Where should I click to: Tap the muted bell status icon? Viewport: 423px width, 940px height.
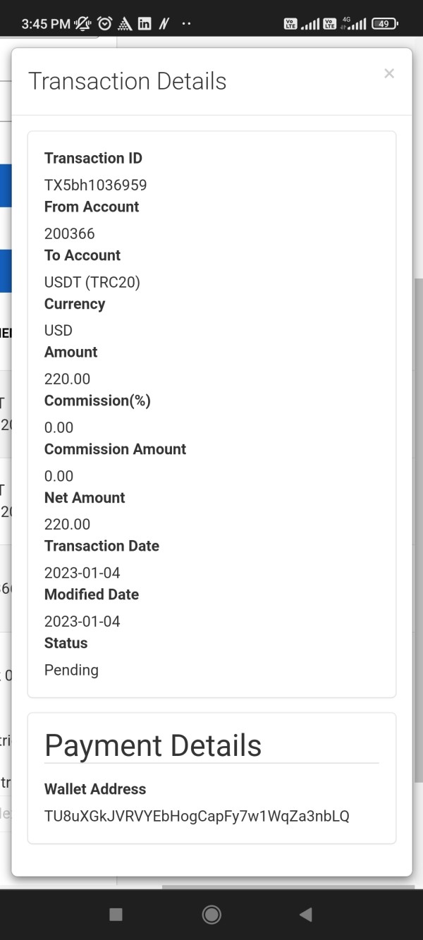[x=83, y=24]
